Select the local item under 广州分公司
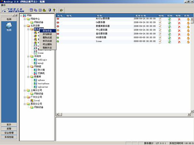 click(x=37, y=101)
